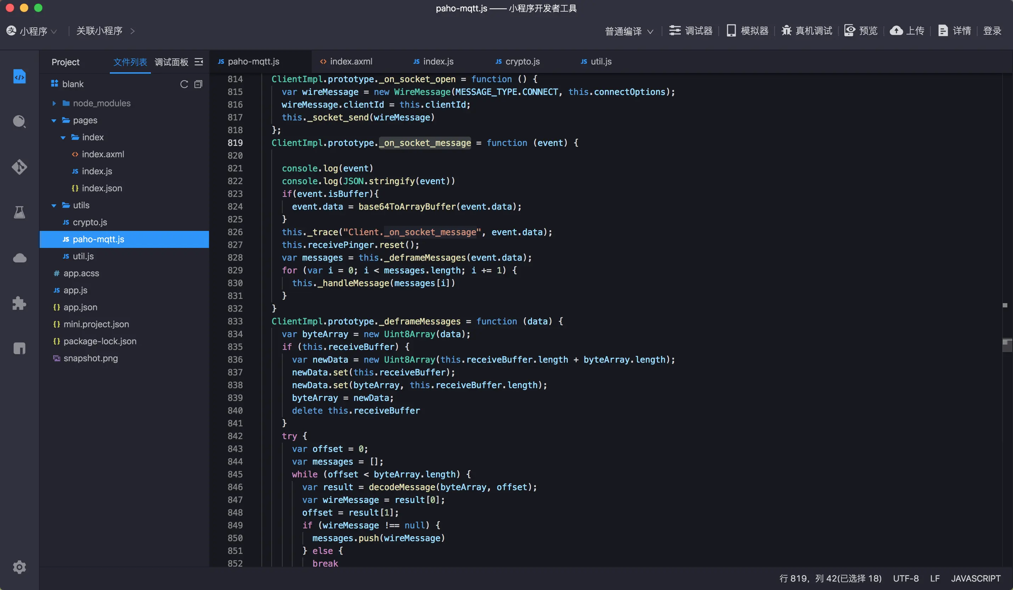Screen dimensions: 1013x590
Task: Open the flask test sidebar icon
Action: pyautogui.click(x=19, y=212)
